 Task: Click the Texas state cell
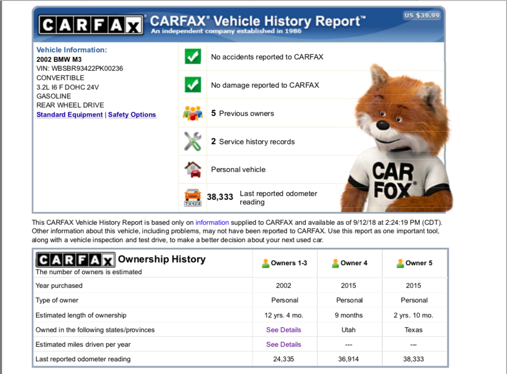[x=413, y=330]
